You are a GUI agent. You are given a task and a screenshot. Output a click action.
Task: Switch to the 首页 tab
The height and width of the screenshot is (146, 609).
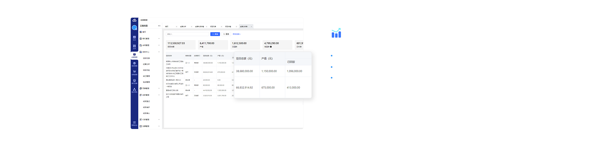[x=167, y=26]
